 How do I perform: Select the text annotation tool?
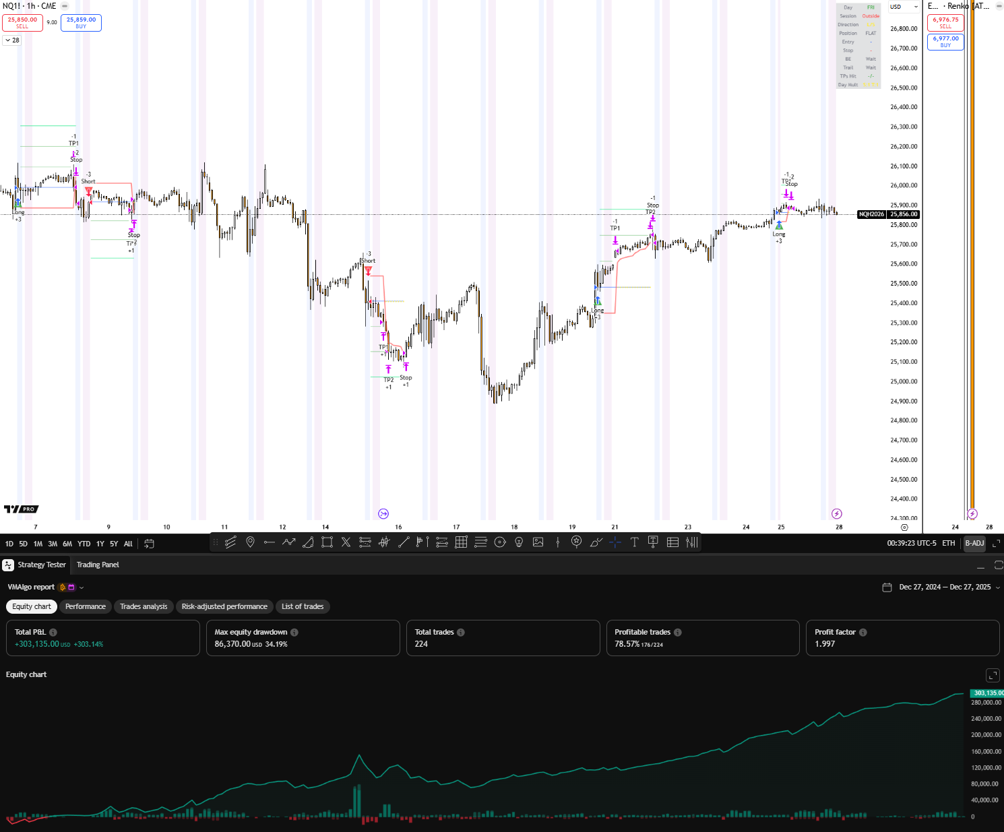coord(634,542)
